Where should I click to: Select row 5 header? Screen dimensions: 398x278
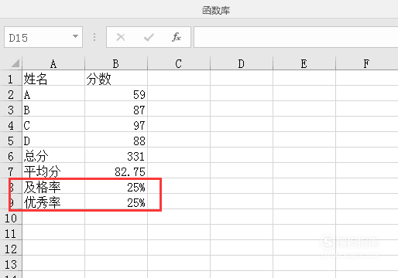(x=11, y=140)
